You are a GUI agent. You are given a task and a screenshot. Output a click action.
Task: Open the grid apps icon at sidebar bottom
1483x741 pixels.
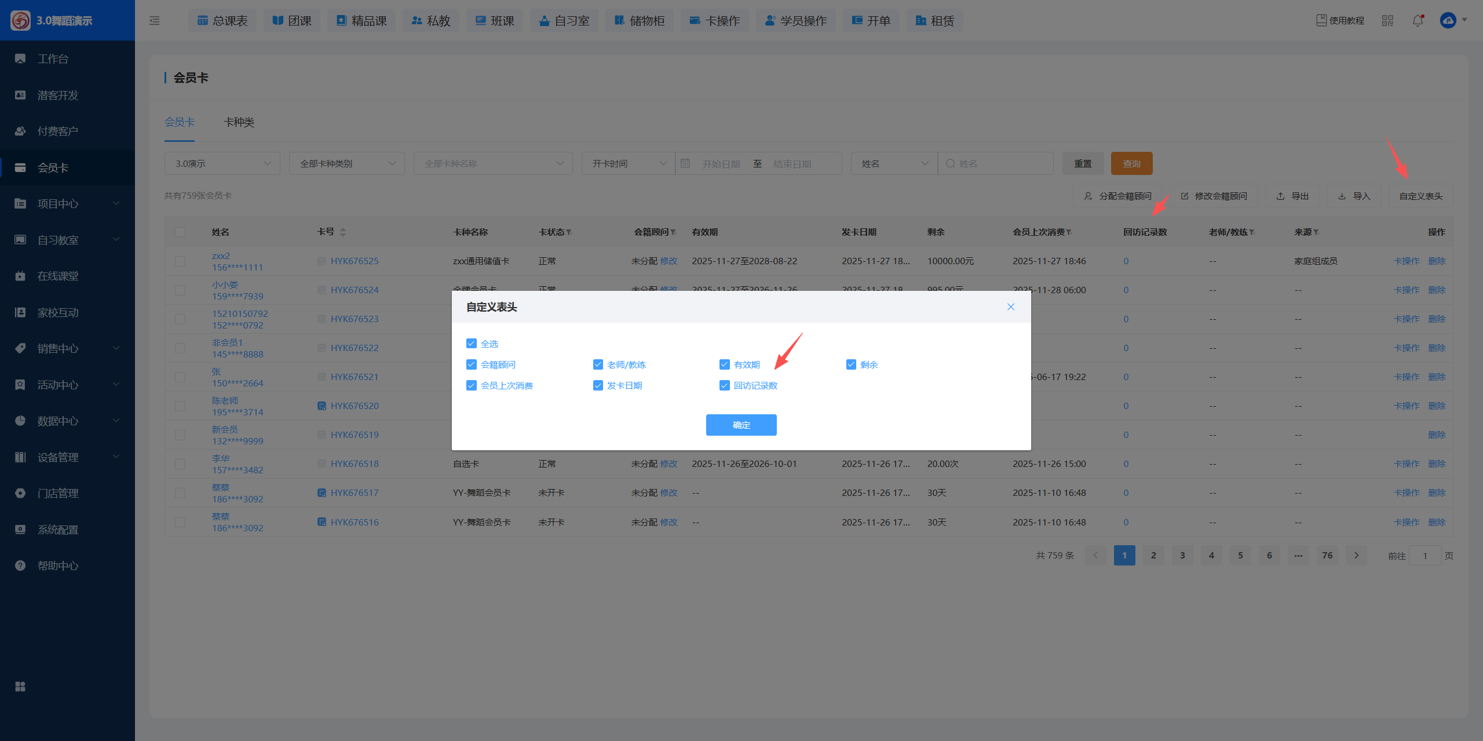(20, 687)
